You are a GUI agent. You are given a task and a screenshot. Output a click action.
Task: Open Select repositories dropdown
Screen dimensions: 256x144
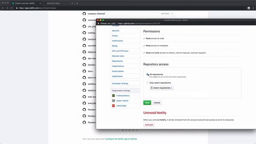point(161,88)
